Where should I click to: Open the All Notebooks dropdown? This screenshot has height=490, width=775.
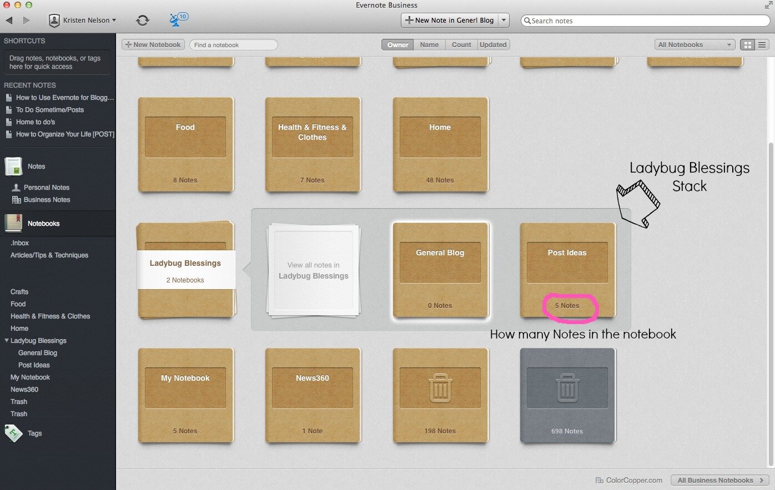point(695,45)
